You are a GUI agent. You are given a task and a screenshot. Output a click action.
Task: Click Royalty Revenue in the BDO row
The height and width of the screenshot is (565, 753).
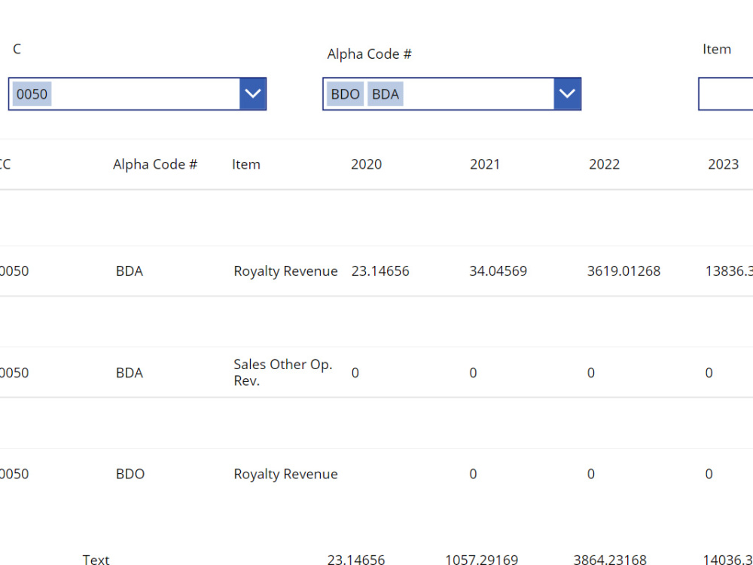coord(285,474)
